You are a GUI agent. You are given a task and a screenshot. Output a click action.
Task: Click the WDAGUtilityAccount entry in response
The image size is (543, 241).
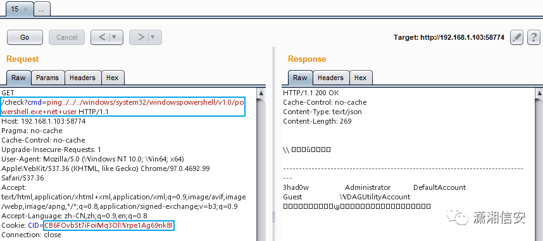375,197
